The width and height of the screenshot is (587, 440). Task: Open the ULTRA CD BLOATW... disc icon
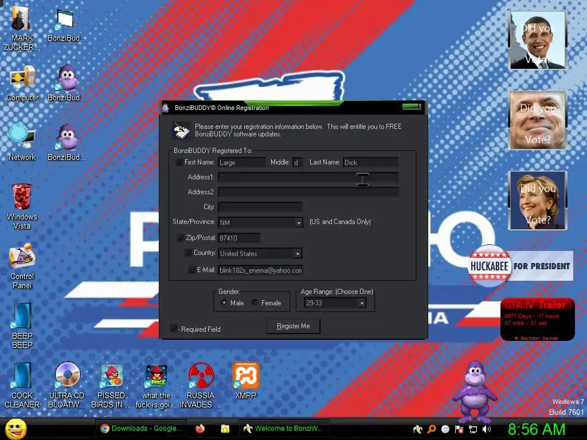click(67, 386)
